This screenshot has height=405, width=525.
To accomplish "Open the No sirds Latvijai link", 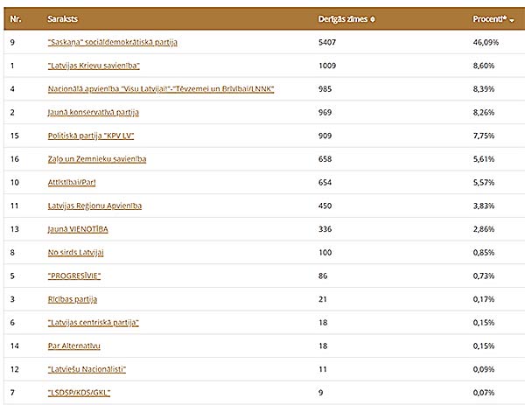I will coord(75,253).
